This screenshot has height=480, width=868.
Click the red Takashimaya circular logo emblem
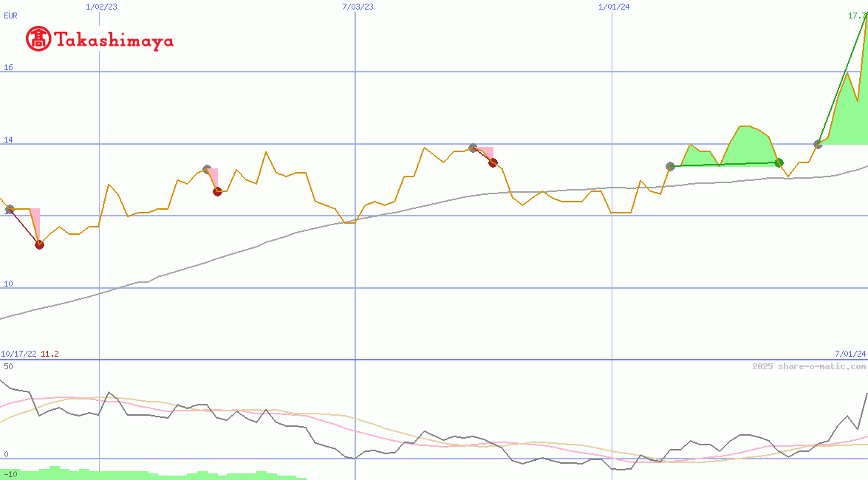point(38,39)
